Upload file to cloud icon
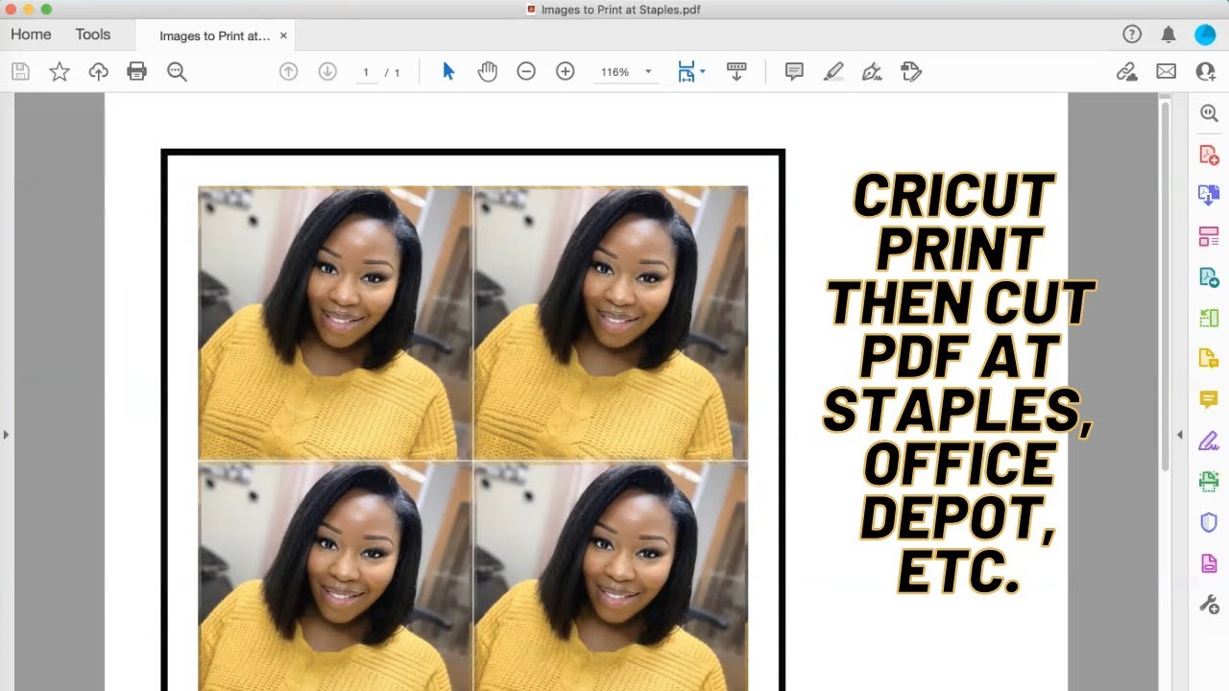1229x691 pixels. [x=98, y=71]
